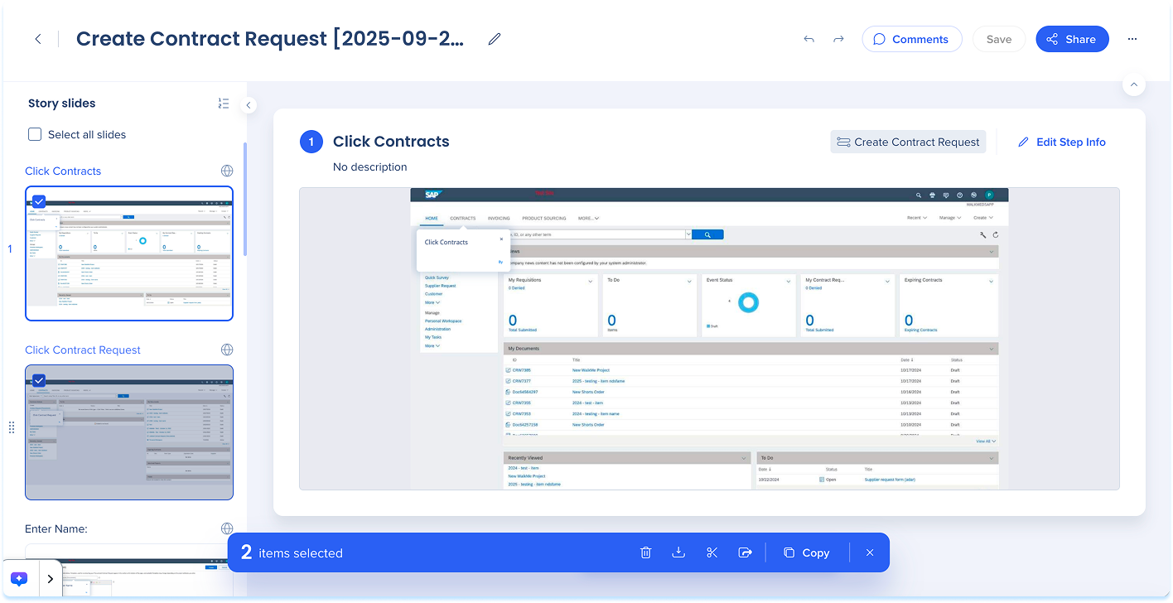The height and width of the screenshot is (603, 1173).
Task: Click Edit Step Info link
Action: coord(1061,142)
